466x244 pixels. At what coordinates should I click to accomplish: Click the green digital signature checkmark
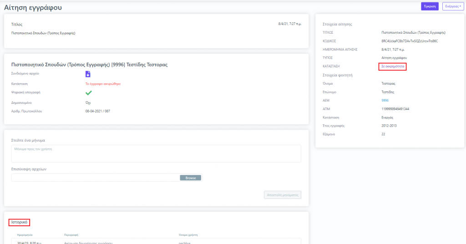point(89,93)
